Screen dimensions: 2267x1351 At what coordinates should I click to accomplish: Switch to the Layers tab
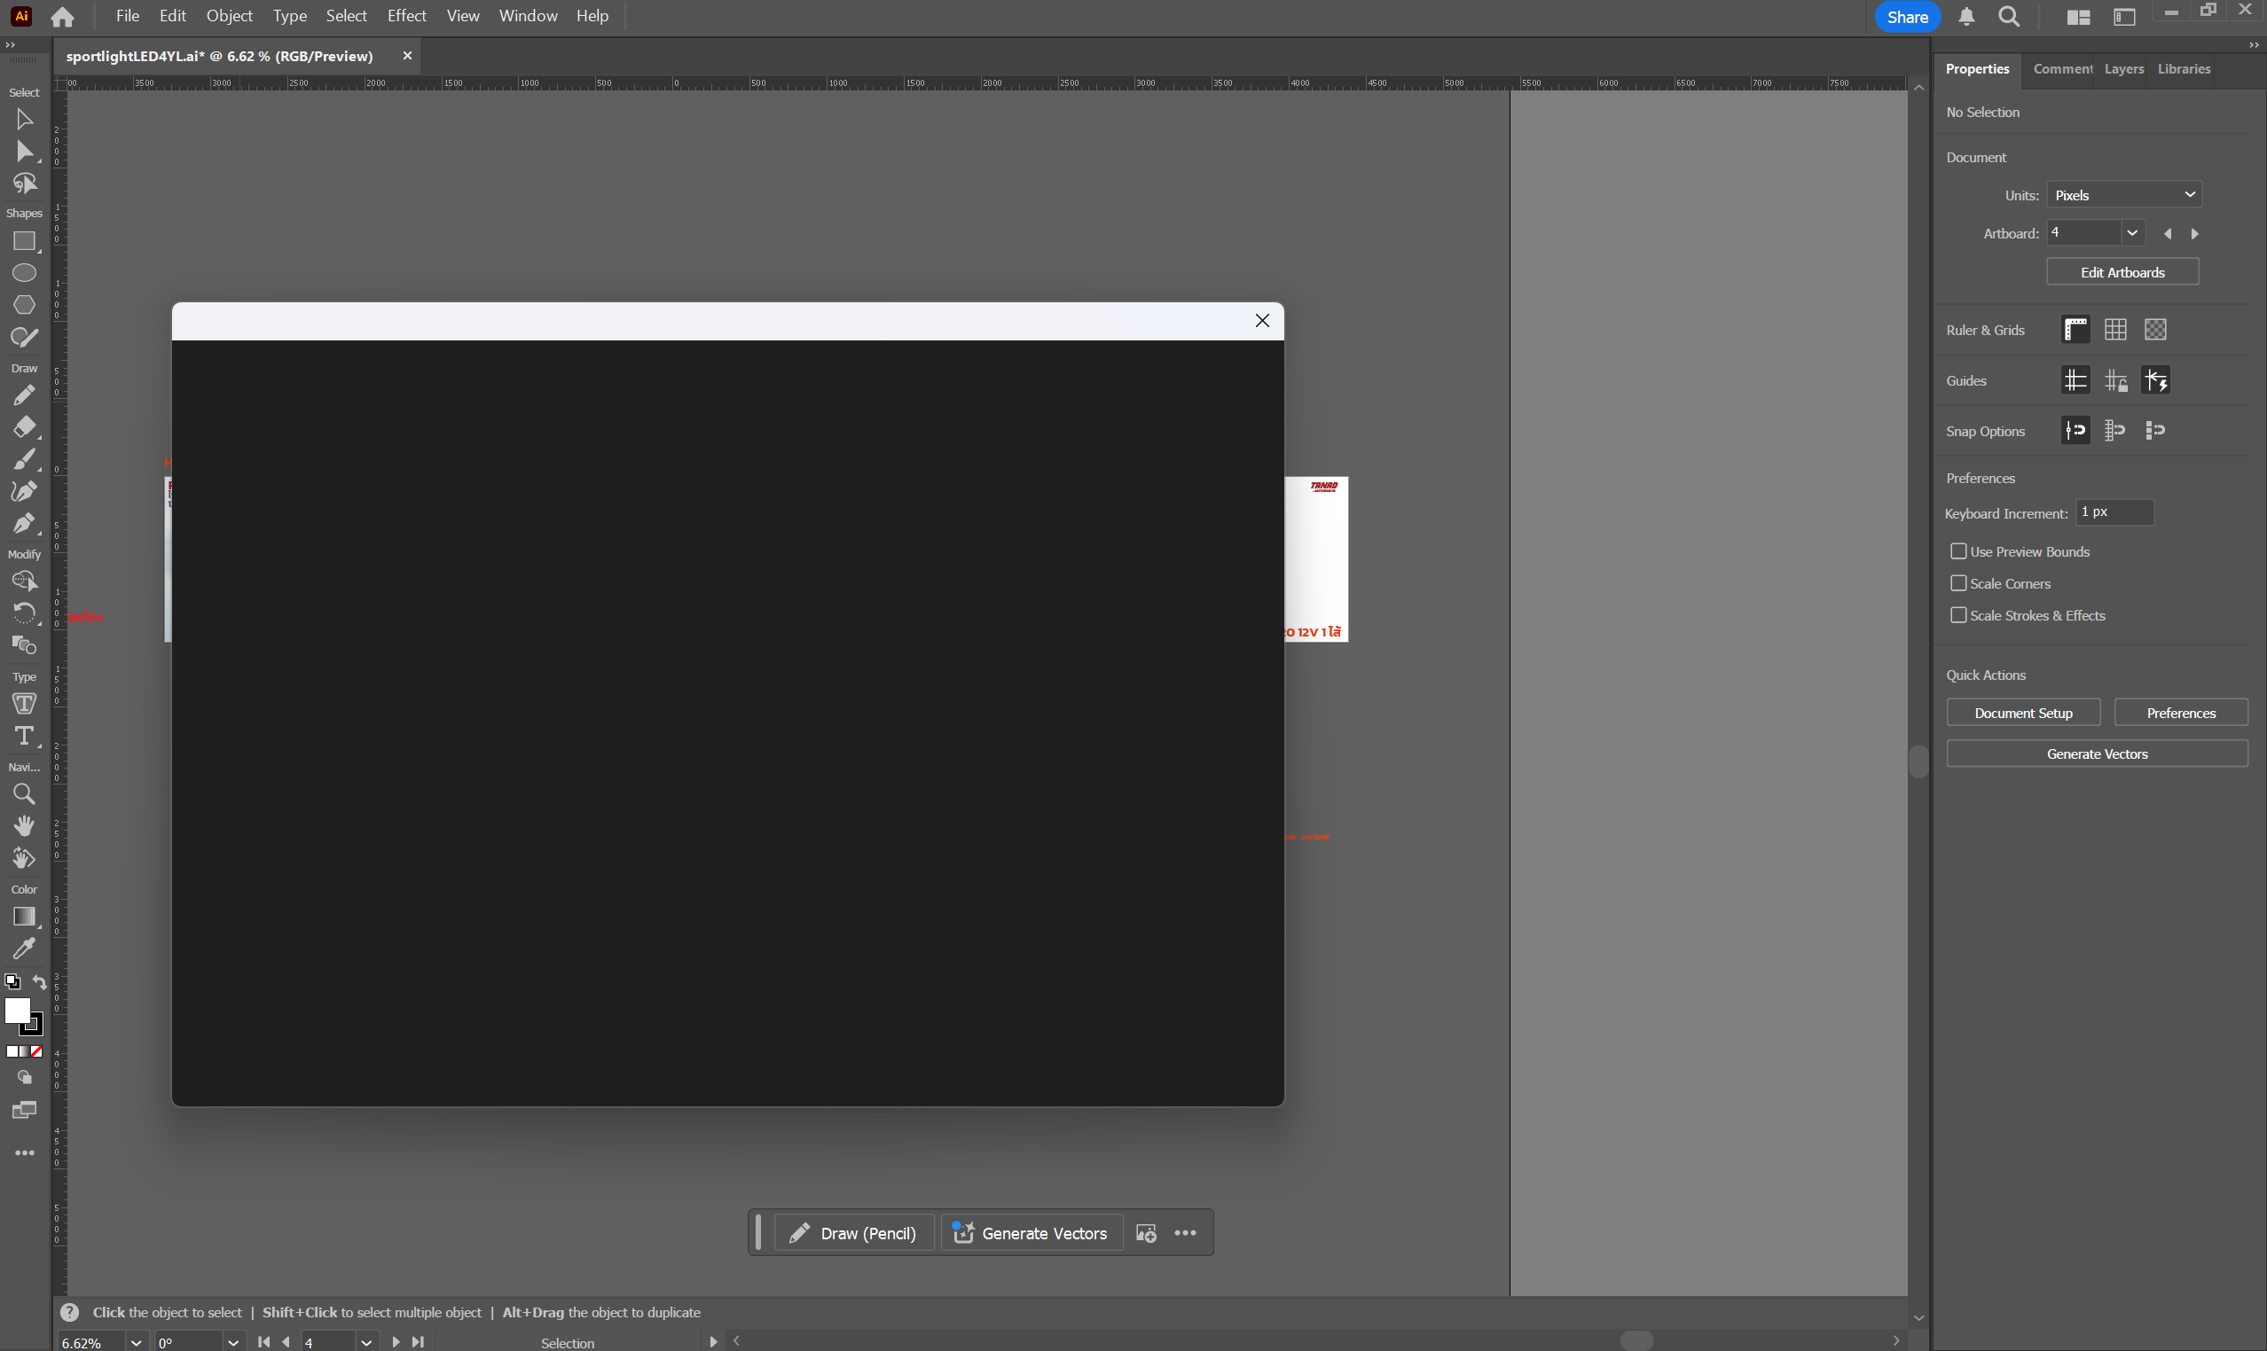pyautogui.click(x=2123, y=68)
